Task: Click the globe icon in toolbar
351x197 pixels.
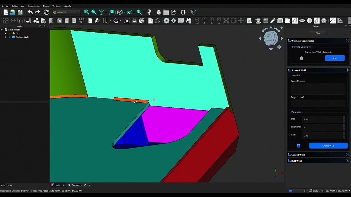Action: tap(233, 21)
